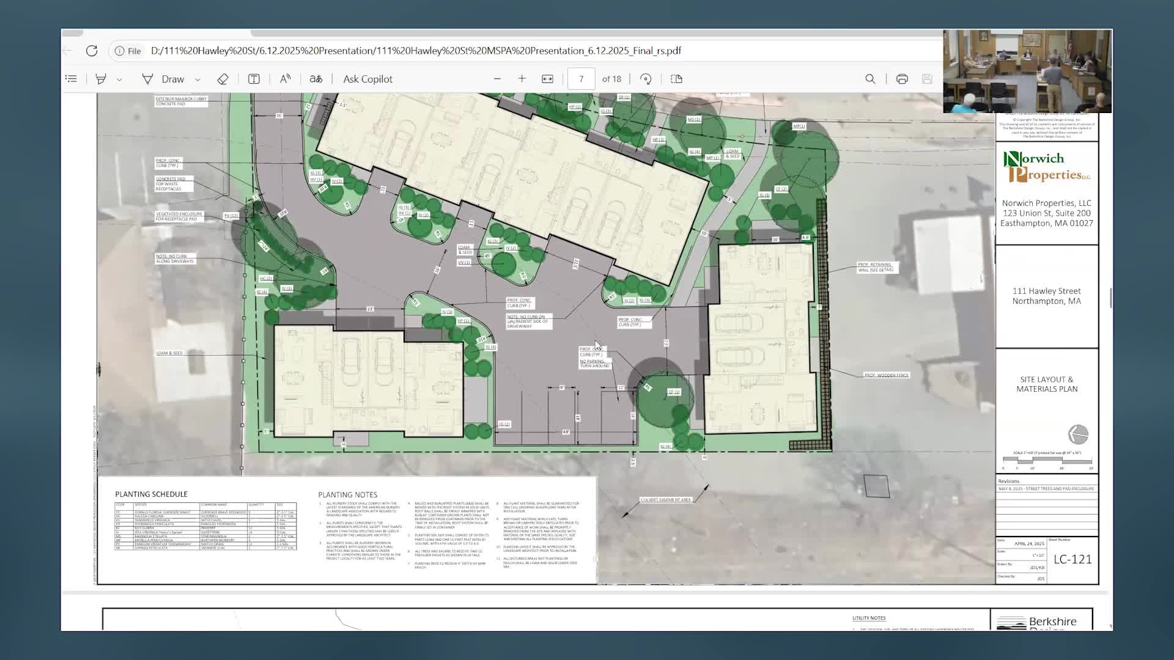Click the Save icon
The image size is (1174, 660).
point(927,79)
